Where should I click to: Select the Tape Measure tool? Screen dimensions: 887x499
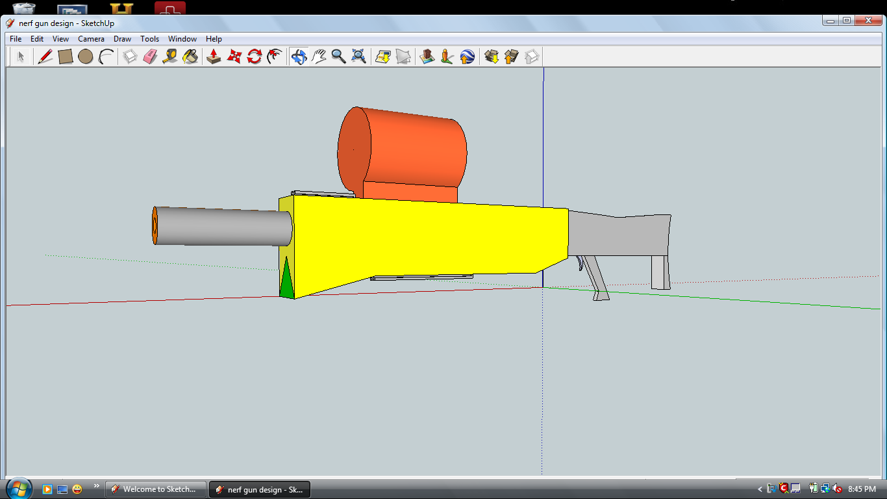pyautogui.click(x=170, y=57)
